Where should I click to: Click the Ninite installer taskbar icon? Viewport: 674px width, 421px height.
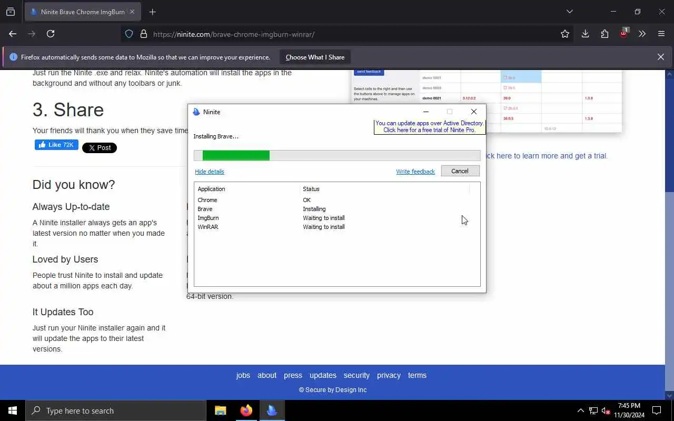272,410
